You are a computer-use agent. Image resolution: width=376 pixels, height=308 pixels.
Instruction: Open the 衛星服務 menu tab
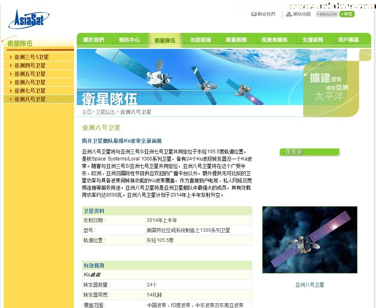point(236,40)
